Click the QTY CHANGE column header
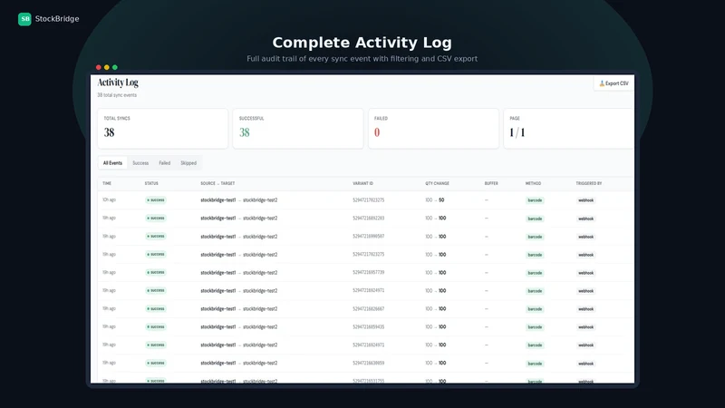725x408 pixels. tap(438, 184)
